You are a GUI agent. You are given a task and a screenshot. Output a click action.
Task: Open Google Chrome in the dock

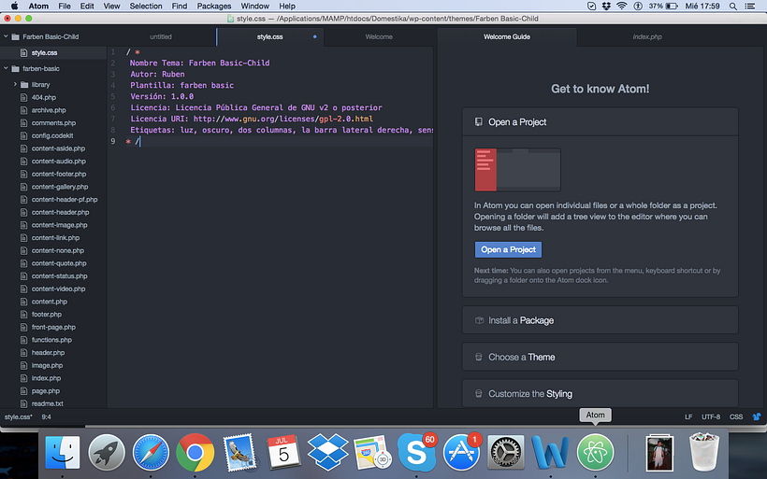[195, 453]
